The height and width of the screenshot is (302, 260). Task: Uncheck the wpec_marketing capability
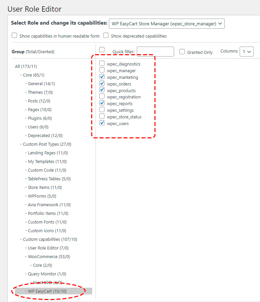click(102, 77)
